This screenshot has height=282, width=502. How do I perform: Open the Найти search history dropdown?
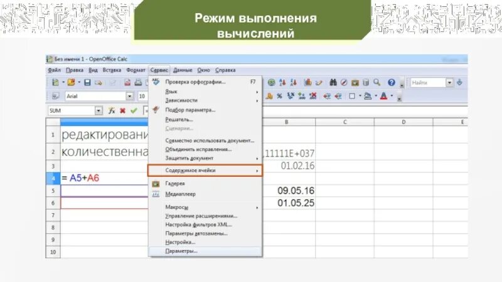coord(449,83)
